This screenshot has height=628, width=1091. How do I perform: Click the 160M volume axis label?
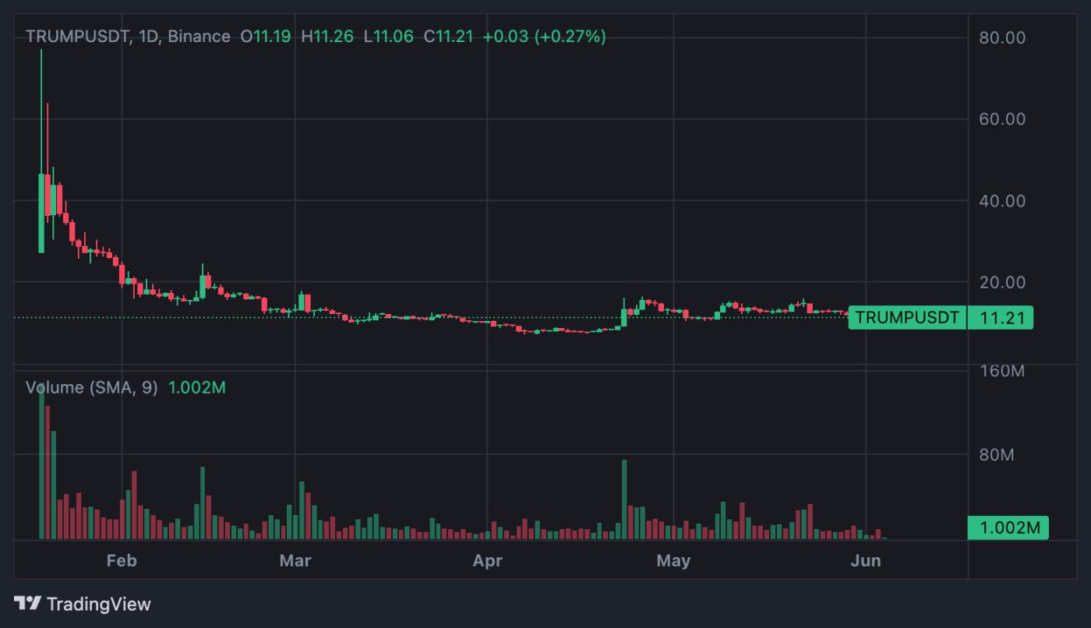pos(1001,372)
